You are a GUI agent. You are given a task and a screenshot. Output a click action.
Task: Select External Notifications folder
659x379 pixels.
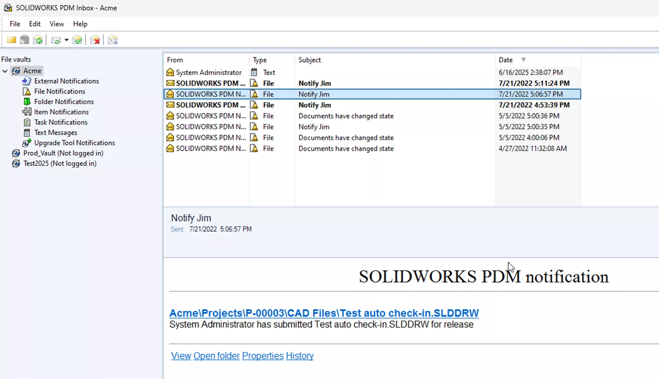[x=67, y=81]
